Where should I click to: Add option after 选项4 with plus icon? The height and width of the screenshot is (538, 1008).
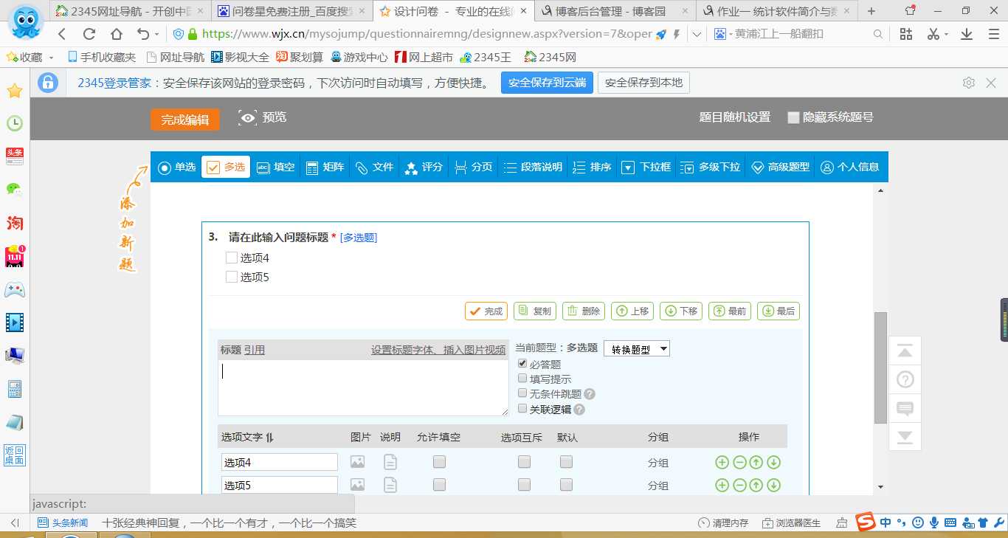tap(722, 463)
